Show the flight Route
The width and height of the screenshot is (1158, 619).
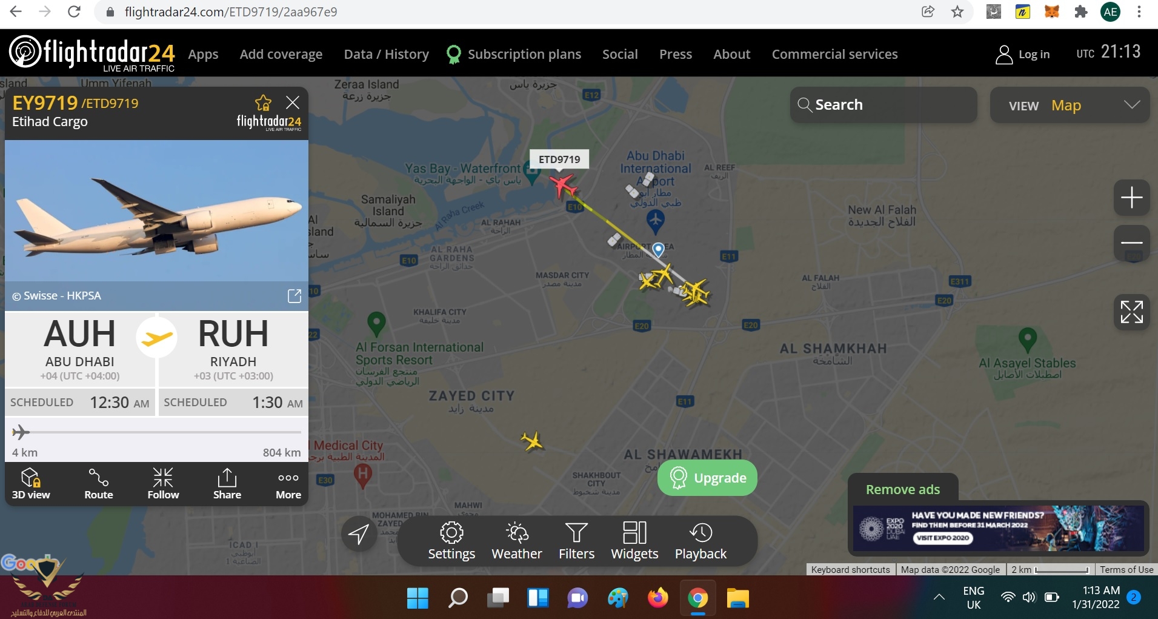pos(99,484)
